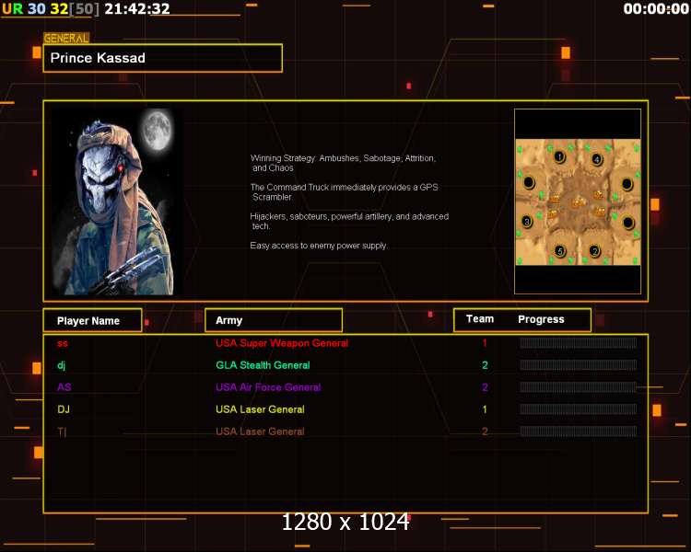Click the progress bar for player dj
Viewport: 691px width, 552px height.
click(x=579, y=365)
